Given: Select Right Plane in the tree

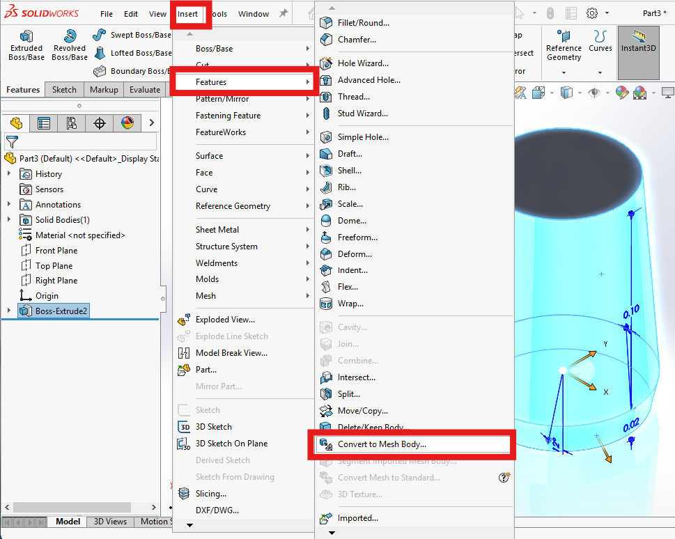Looking at the screenshot, I should click(56, 281).
